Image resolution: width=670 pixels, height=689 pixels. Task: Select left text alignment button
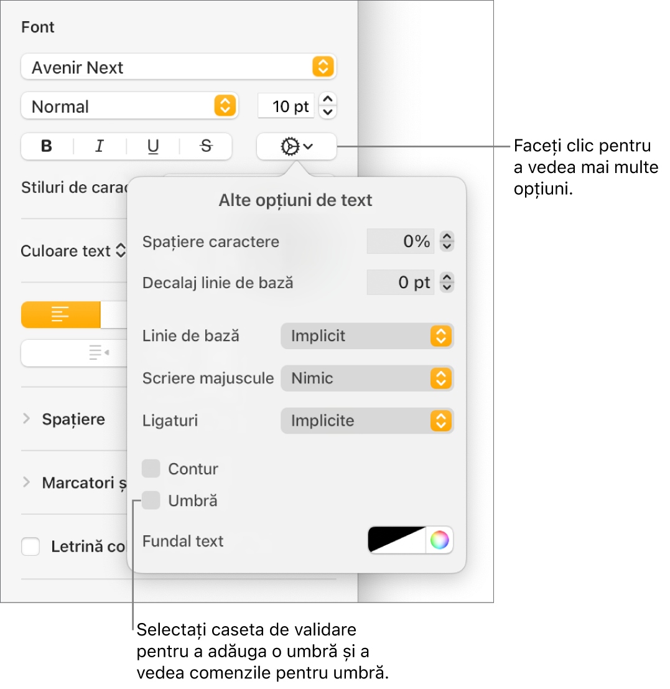pos(60,315)
